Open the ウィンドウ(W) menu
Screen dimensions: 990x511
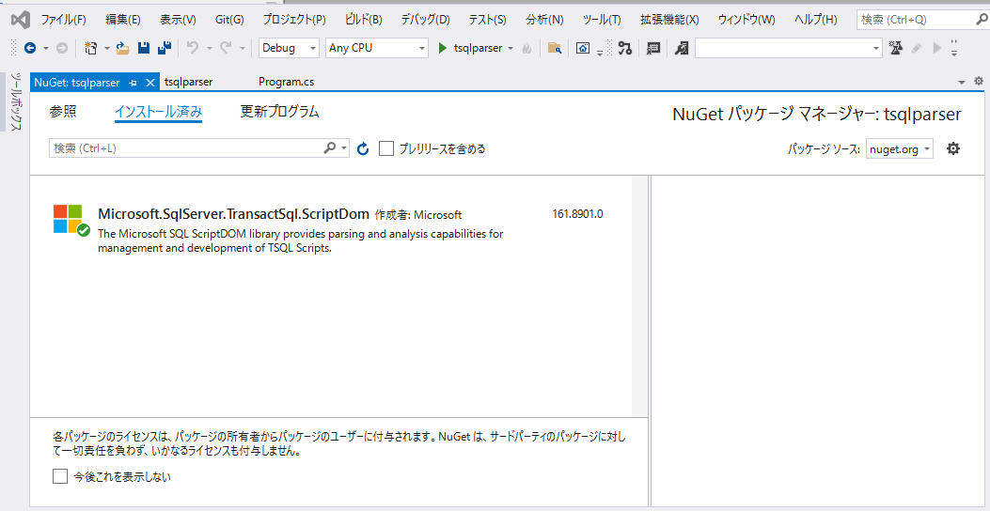pyautogui.click(x=746, y=20)
